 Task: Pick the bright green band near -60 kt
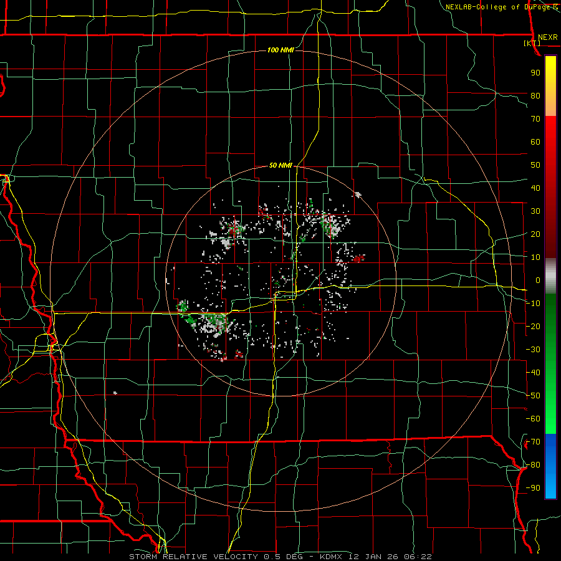550,411
